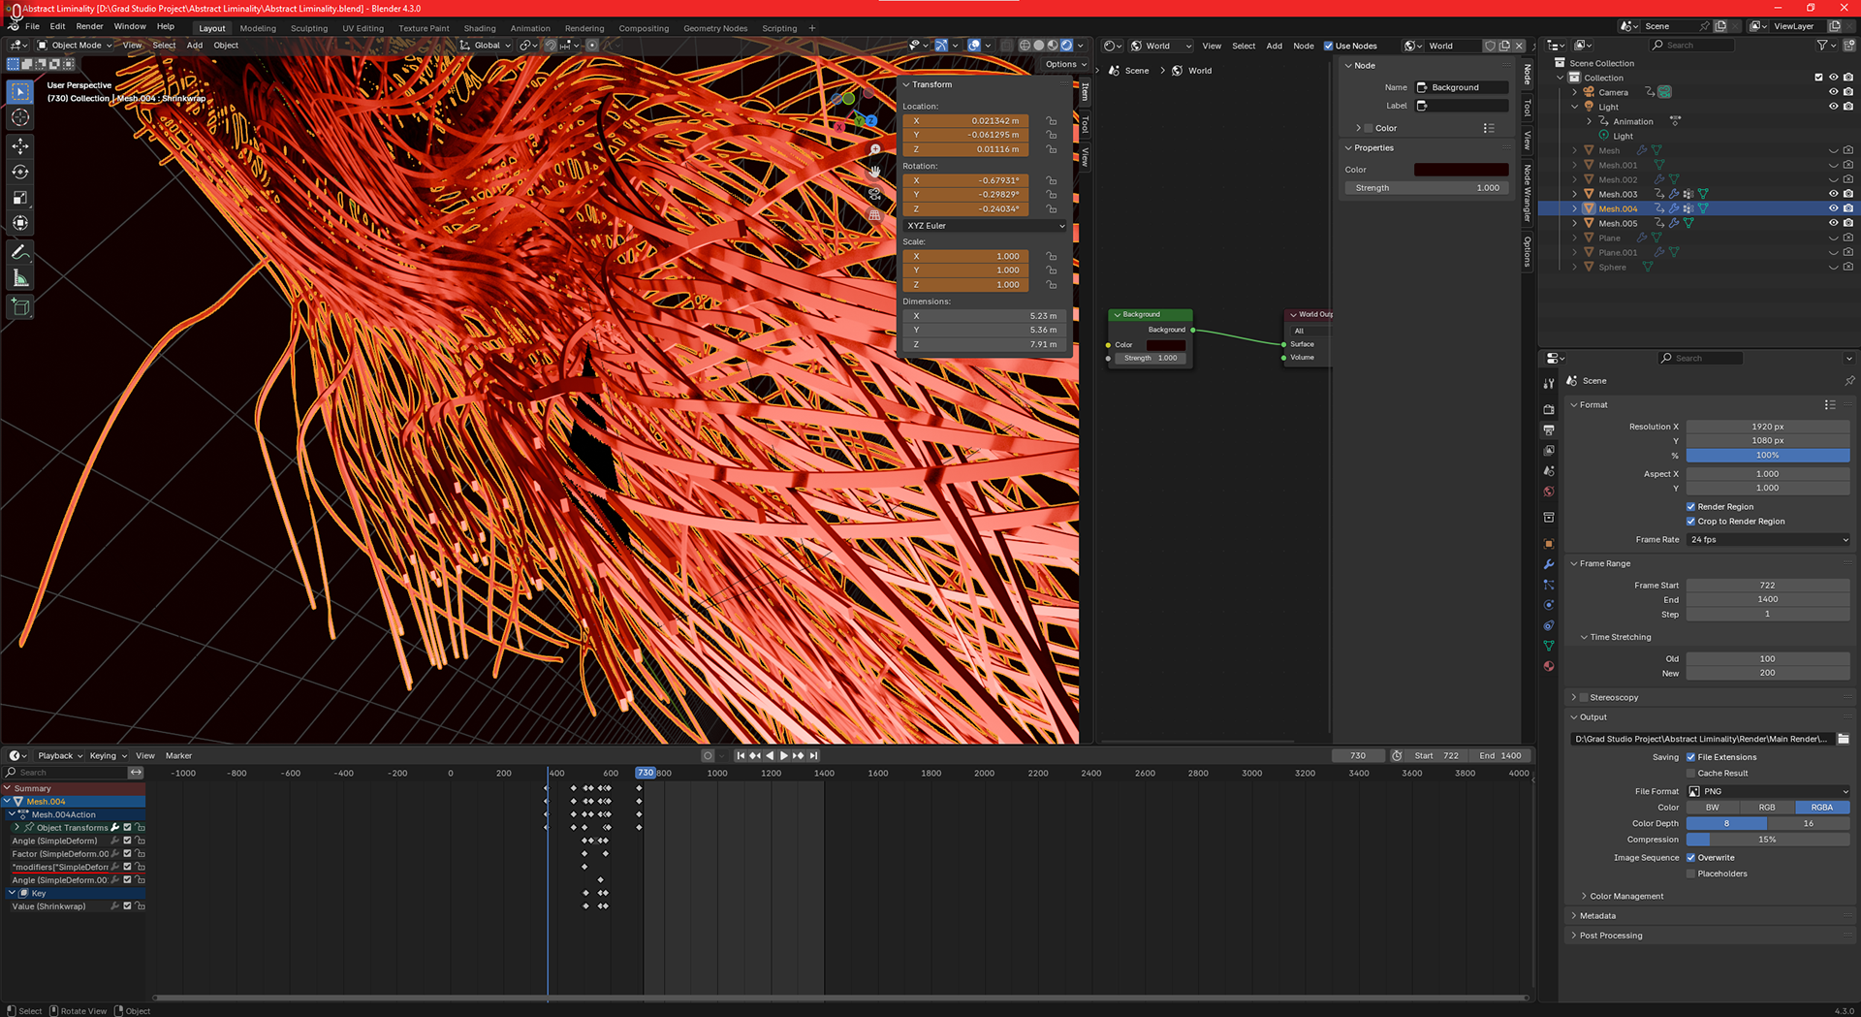Select the Annotate pencil tool
1861x1017 pixels.
[20, 252]
